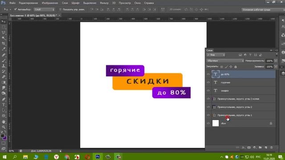This screenshot has height=160, width=285.
Task: Open the workspace switcher dropdown
Action: pyautogui.click(x=263, y=10)
